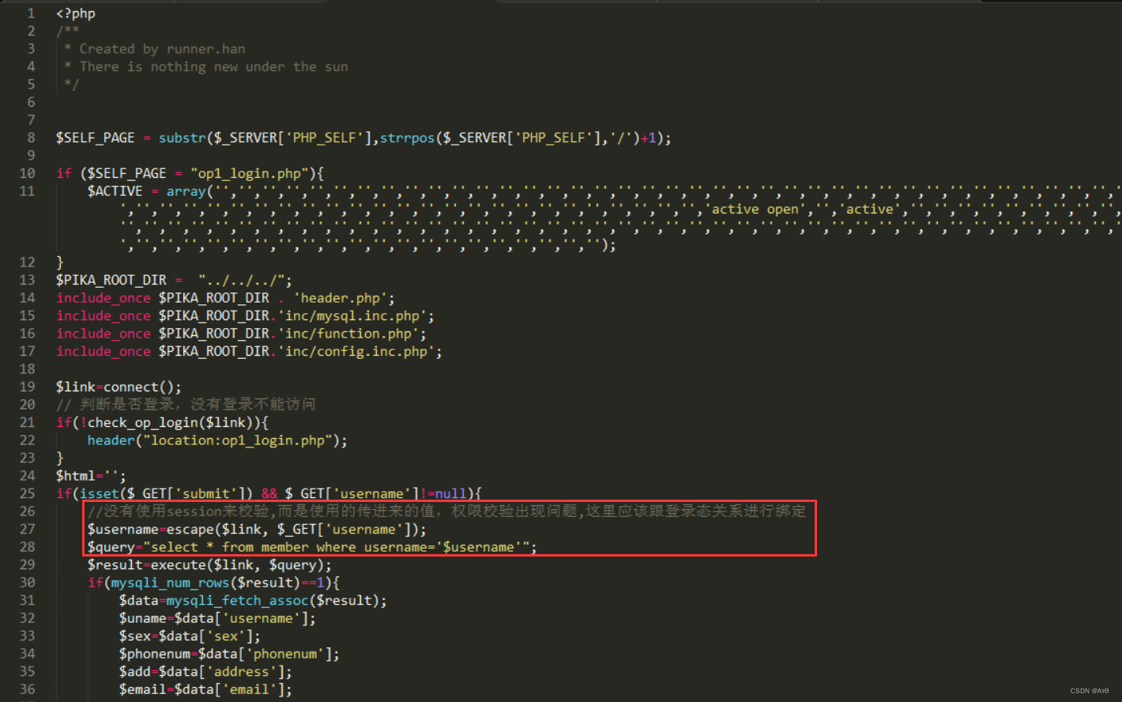Image resolution: width=1122 pixels, height=702 pixels.
Task: Click the 'header.php' include string
Action: (340, 298)
